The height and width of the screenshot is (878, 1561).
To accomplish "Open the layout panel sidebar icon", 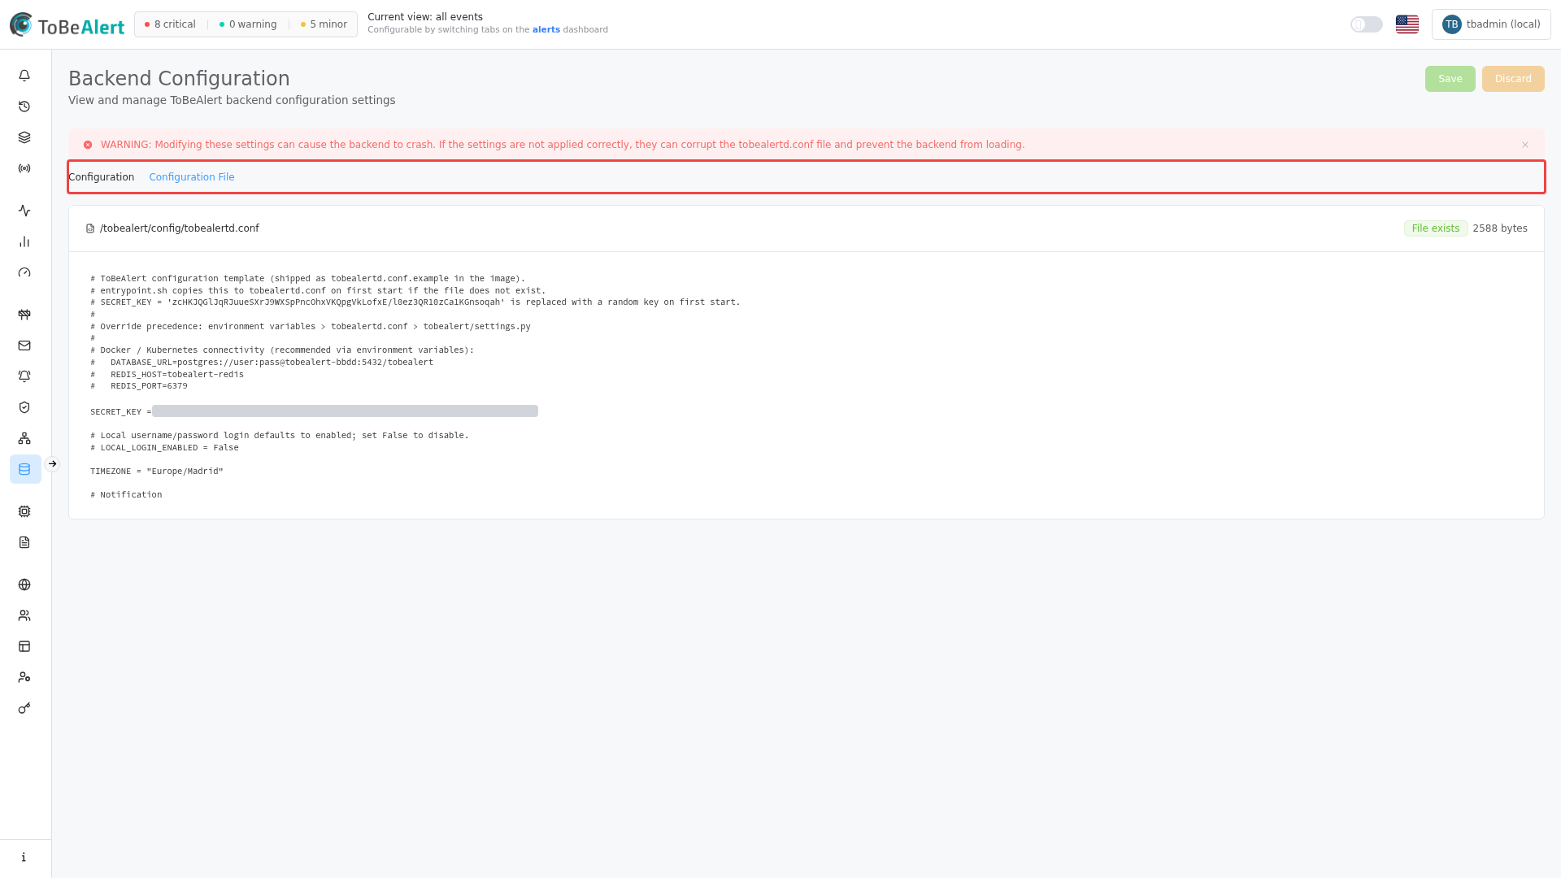I will [x=24, y=646].
